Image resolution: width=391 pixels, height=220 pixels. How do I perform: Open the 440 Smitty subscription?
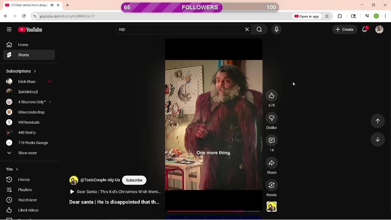[x=29, y=133]
